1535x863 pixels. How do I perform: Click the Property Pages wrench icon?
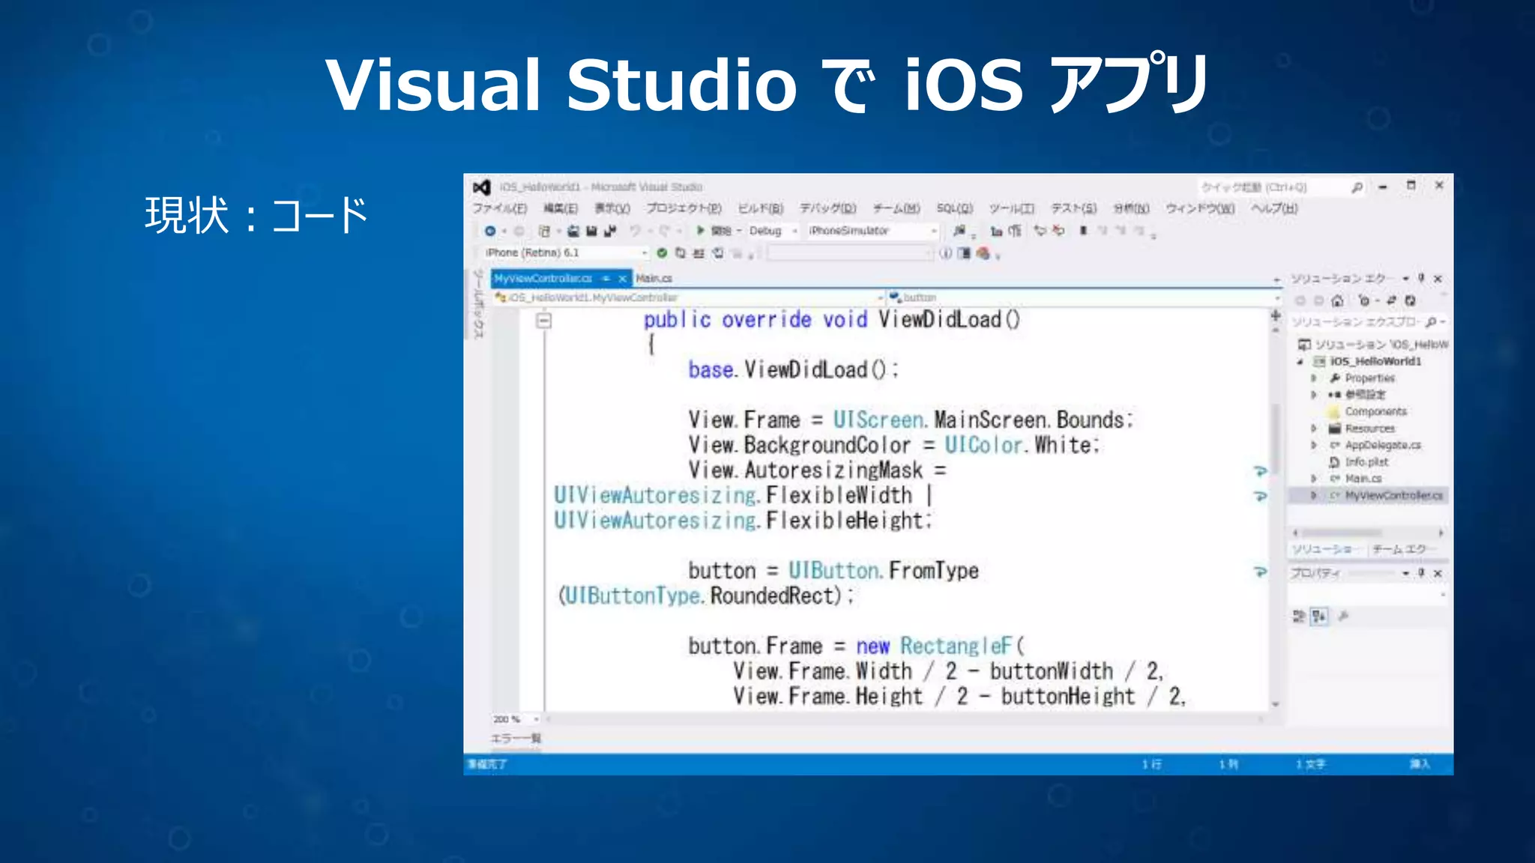[1343, 617]
